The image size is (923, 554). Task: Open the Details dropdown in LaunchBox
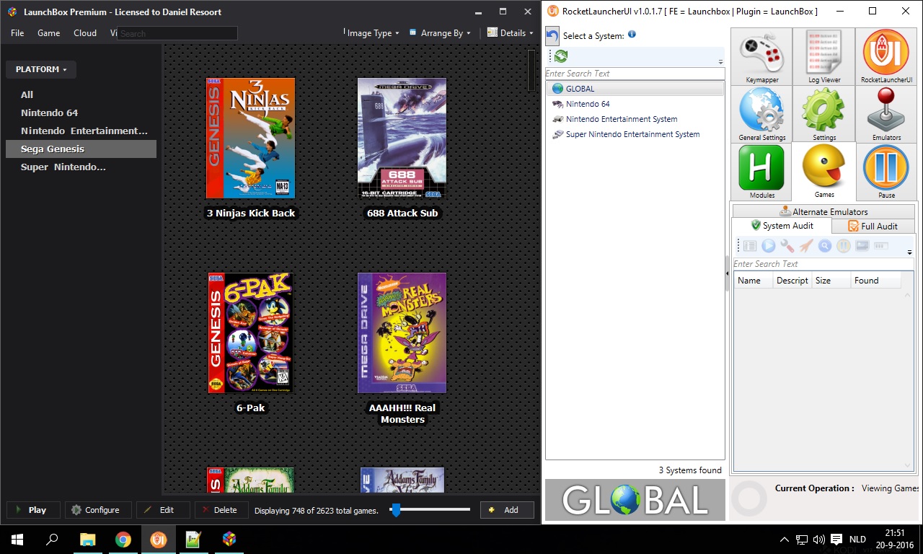[x=511, y=32]
